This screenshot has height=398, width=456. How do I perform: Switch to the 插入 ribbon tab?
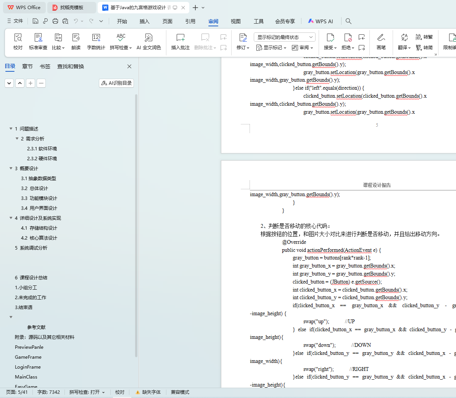click(x=144, y=21)
